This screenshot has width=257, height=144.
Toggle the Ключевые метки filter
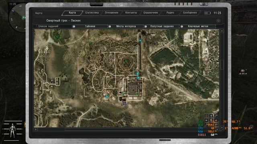[x=198, y=26]
